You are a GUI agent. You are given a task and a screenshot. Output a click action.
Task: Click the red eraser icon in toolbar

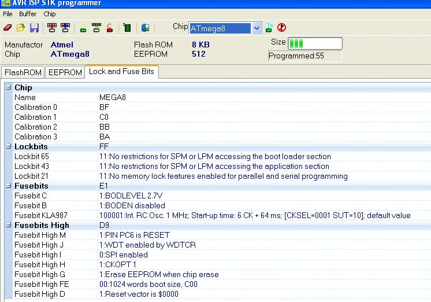[8, 28]
